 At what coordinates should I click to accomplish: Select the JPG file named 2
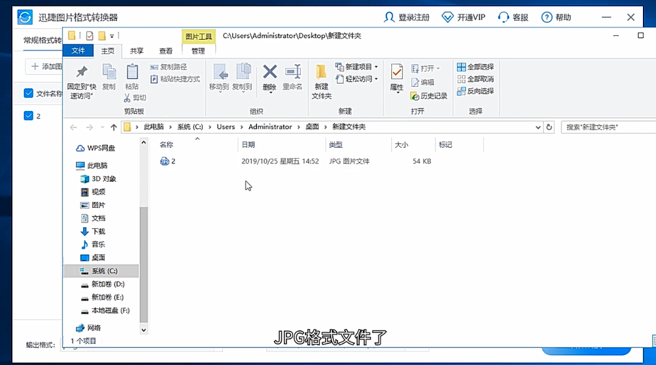click(x=168, y=161)
